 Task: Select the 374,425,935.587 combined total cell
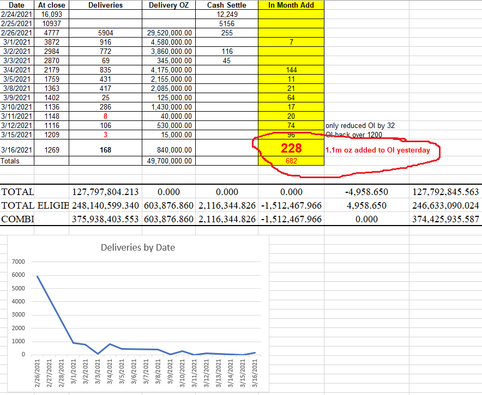(x=445, y=219)
